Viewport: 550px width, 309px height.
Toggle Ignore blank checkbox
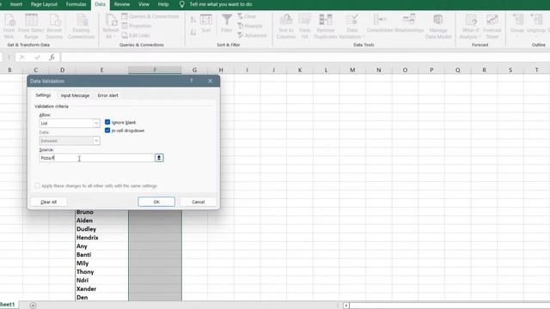[x=107, y=122]
